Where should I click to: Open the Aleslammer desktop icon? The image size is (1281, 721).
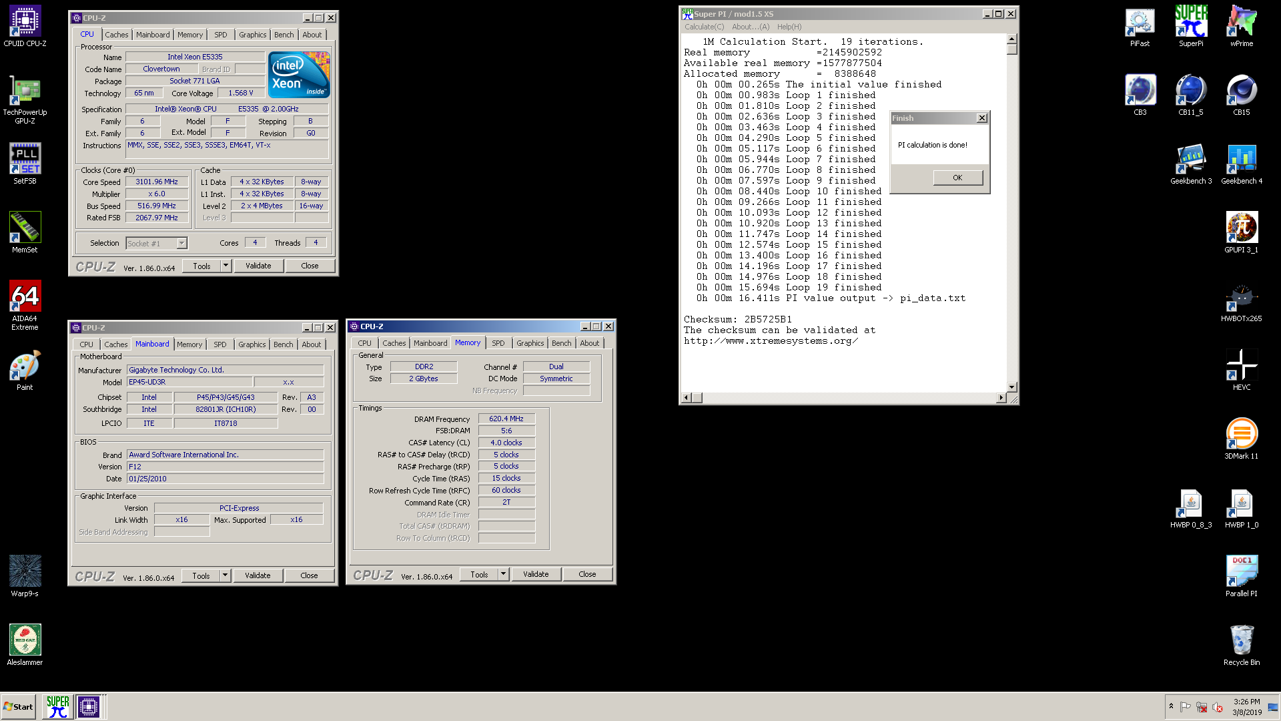(25, 645)
